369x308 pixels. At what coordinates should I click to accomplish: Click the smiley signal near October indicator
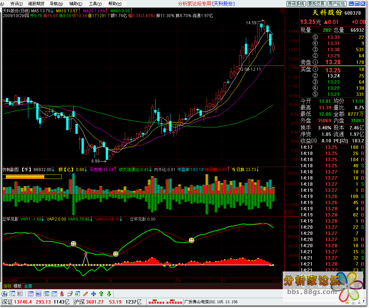click(x=192, y=240)
